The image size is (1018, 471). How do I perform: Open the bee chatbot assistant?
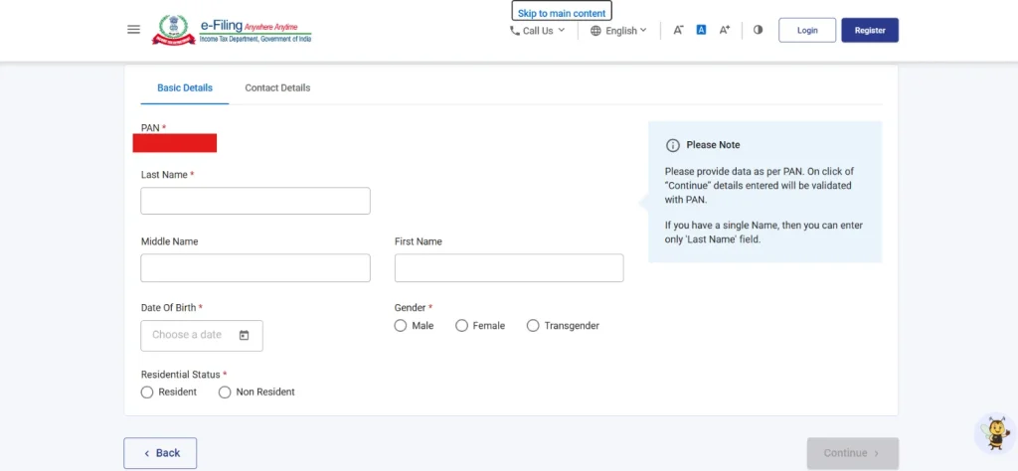(995, 432)
